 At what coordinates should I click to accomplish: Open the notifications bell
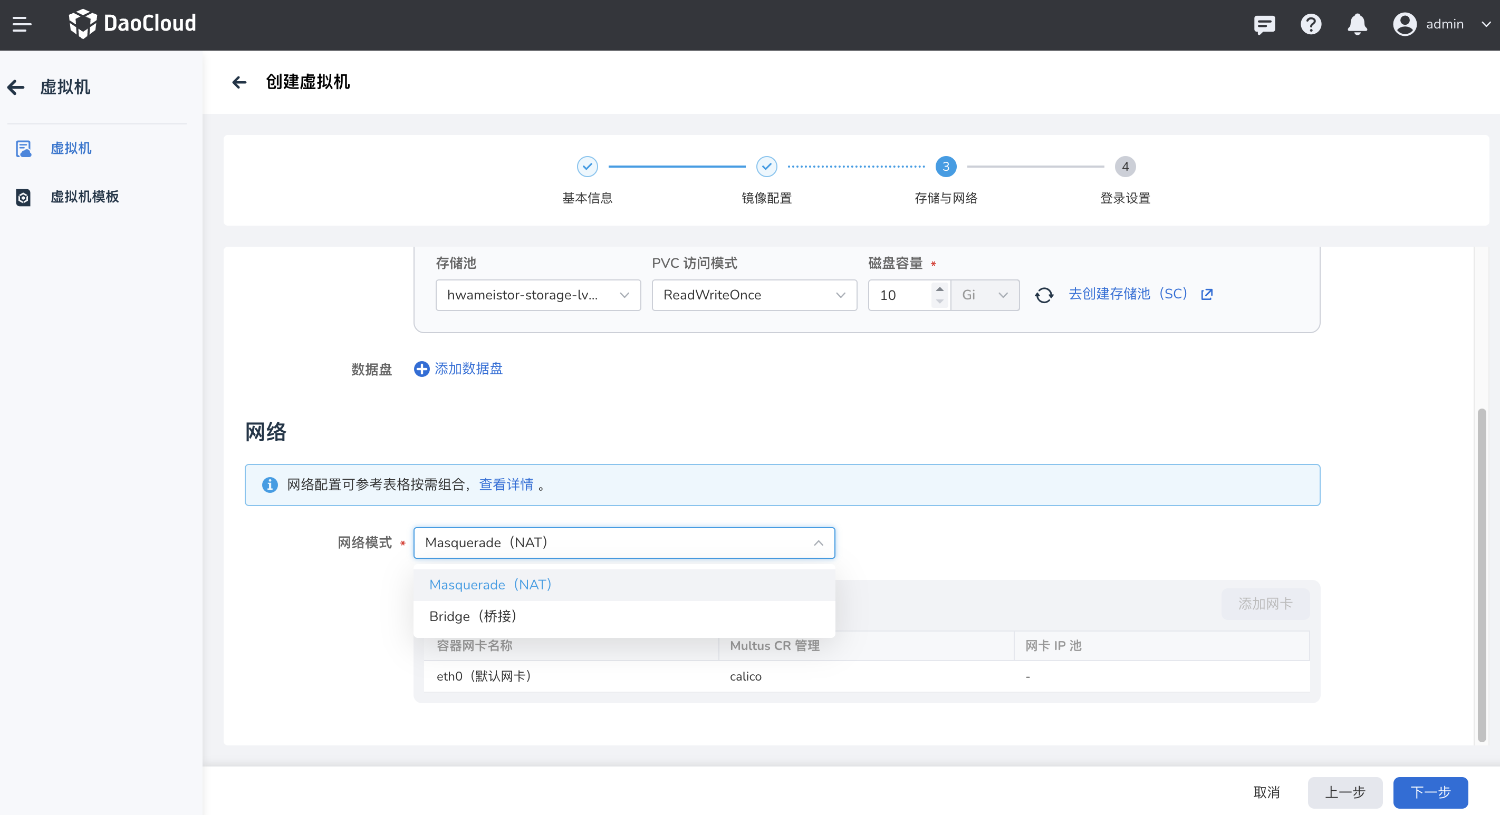pyautogui.click(x=1357, y=24)
